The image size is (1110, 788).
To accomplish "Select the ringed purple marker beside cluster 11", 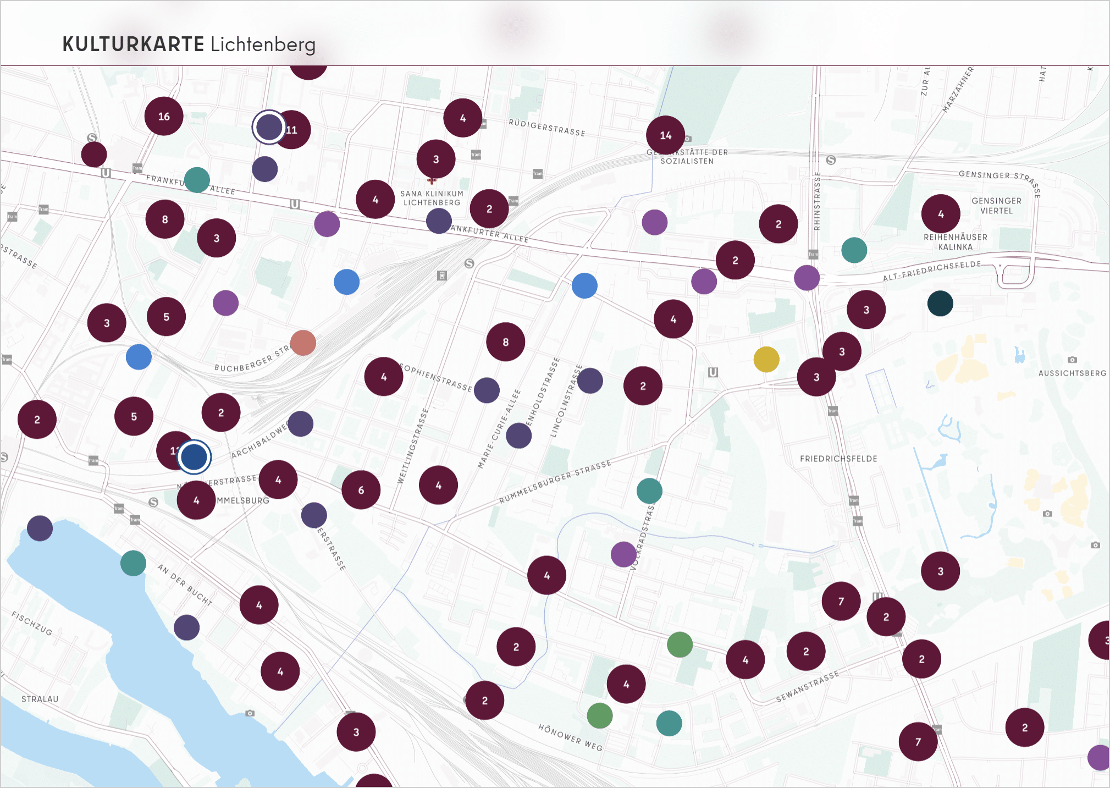I will [269, 128].
